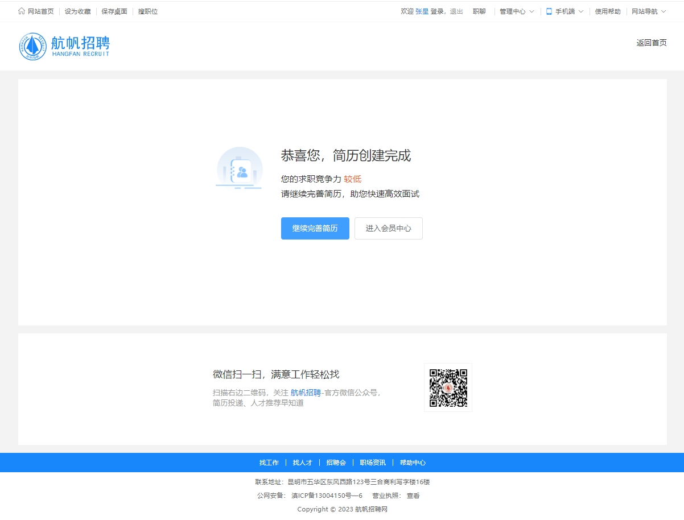Open 职场资讯 from the blue bar

coord(373,463)
